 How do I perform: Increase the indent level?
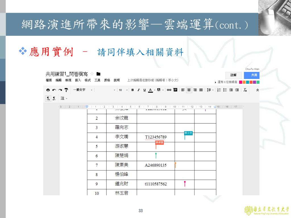pyautogui.click(x=237, y=90)
